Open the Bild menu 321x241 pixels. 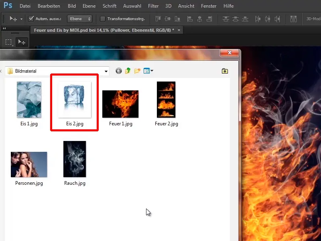pyautogui.click(x=72, y=6)
